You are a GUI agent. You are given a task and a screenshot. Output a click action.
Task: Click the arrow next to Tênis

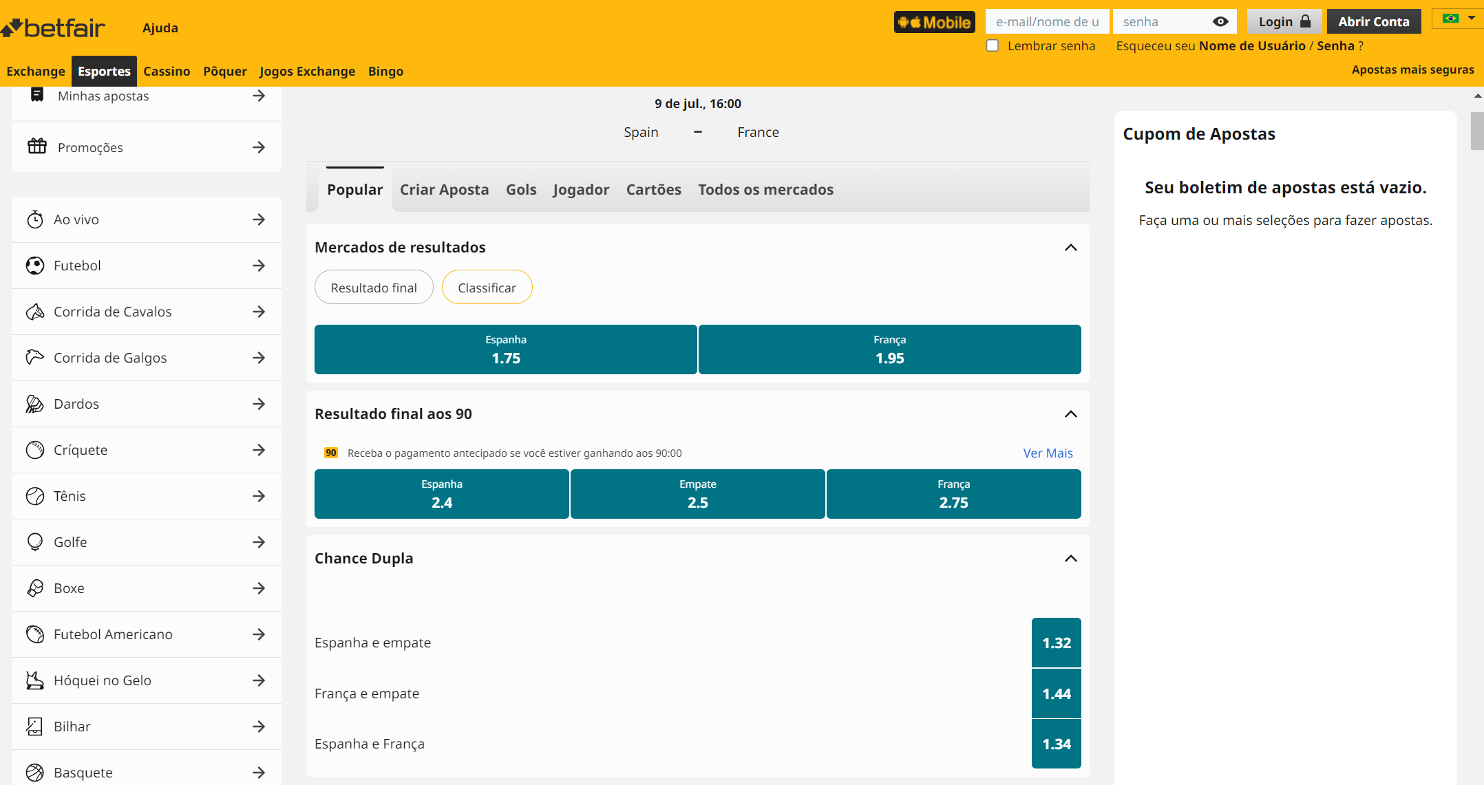click(259, 496)
